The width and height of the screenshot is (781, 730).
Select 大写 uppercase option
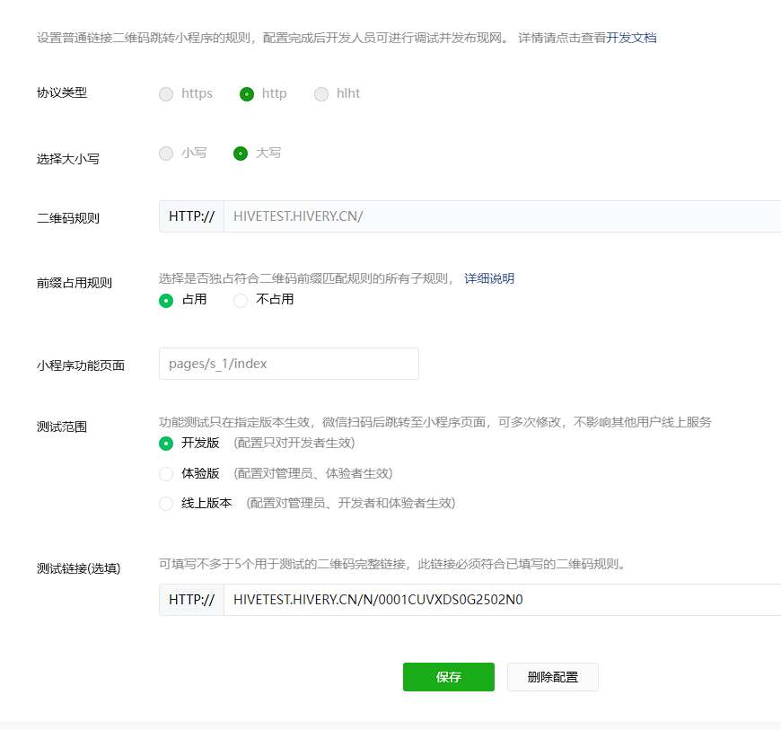pos(241,153)
